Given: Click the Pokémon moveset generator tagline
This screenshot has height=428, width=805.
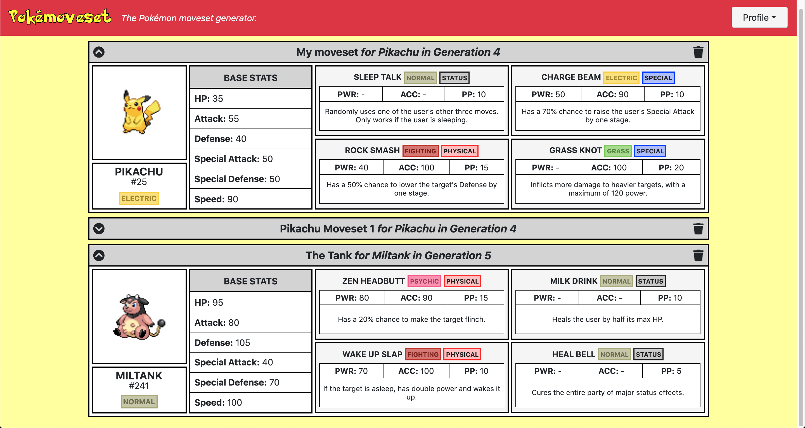Looking at the screenshot, I should (x=189, y=18).
